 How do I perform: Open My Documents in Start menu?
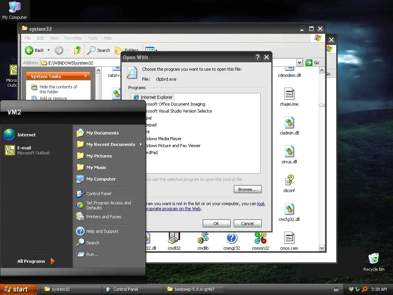98,133
